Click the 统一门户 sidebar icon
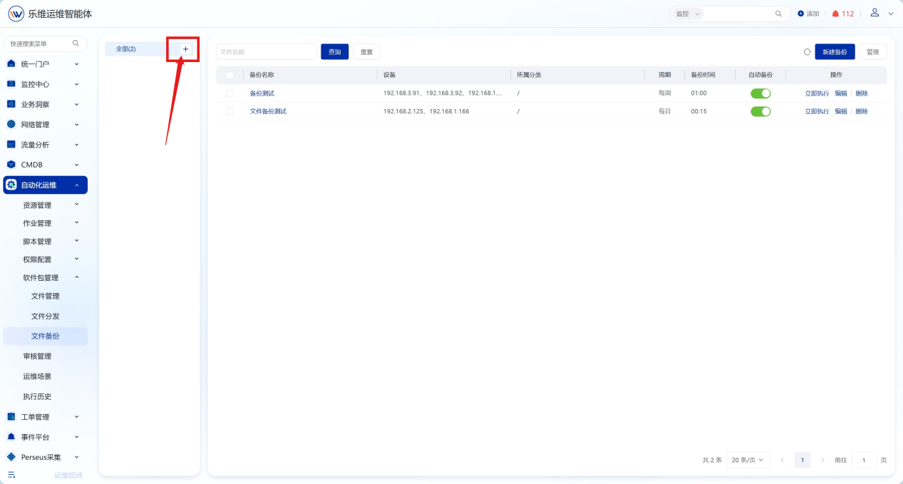 point(11,63)
